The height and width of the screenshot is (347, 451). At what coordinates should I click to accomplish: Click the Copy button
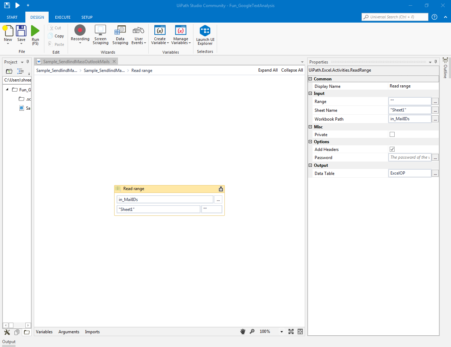pyautogui.click(x=56, y=36)
